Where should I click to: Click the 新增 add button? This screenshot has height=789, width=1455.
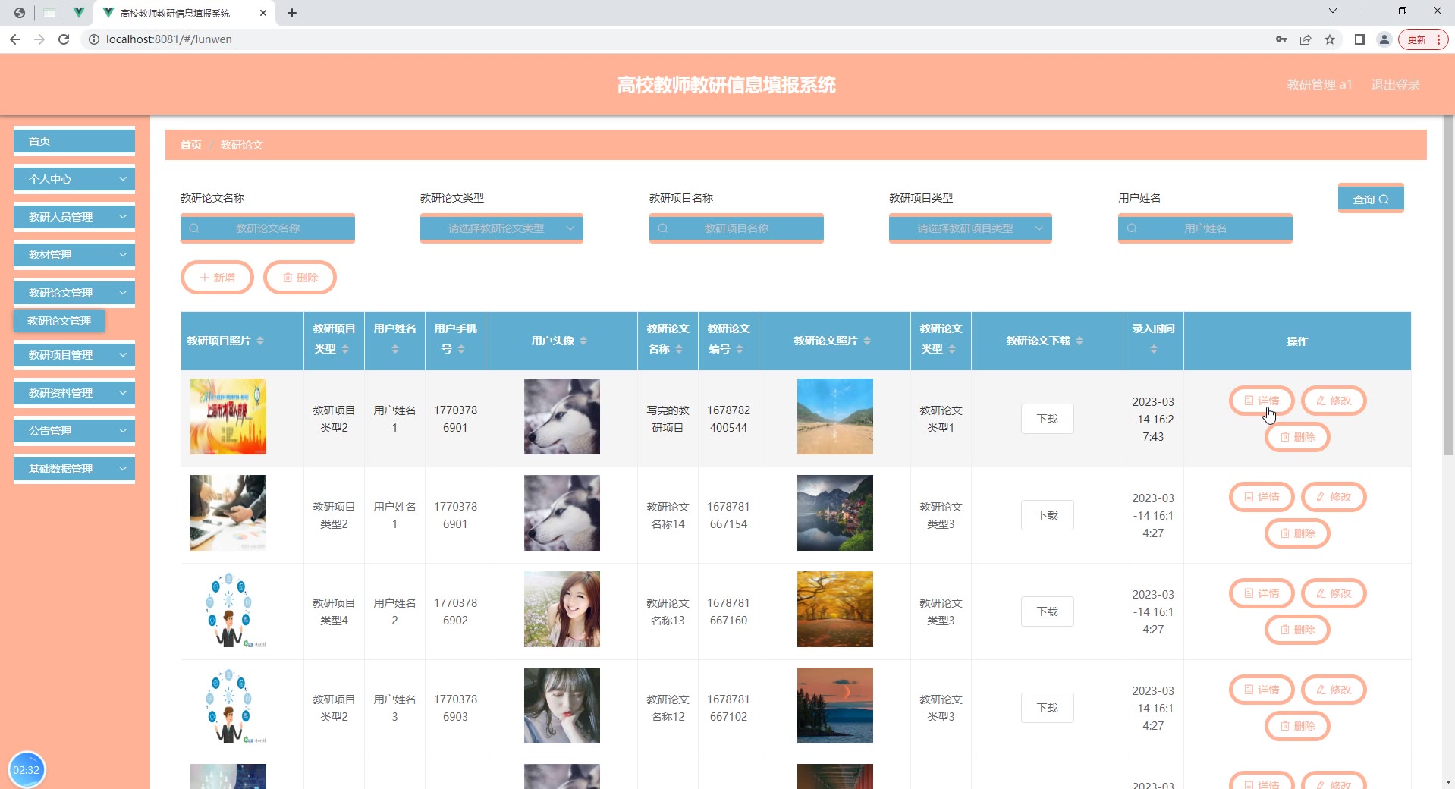tap(217, 278)
